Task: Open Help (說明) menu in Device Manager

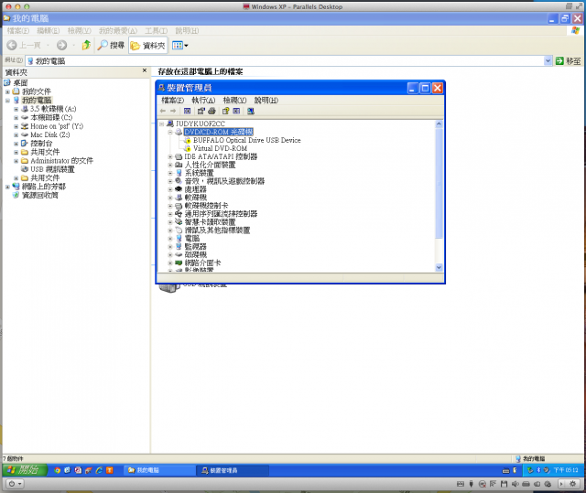Action: 266,100
